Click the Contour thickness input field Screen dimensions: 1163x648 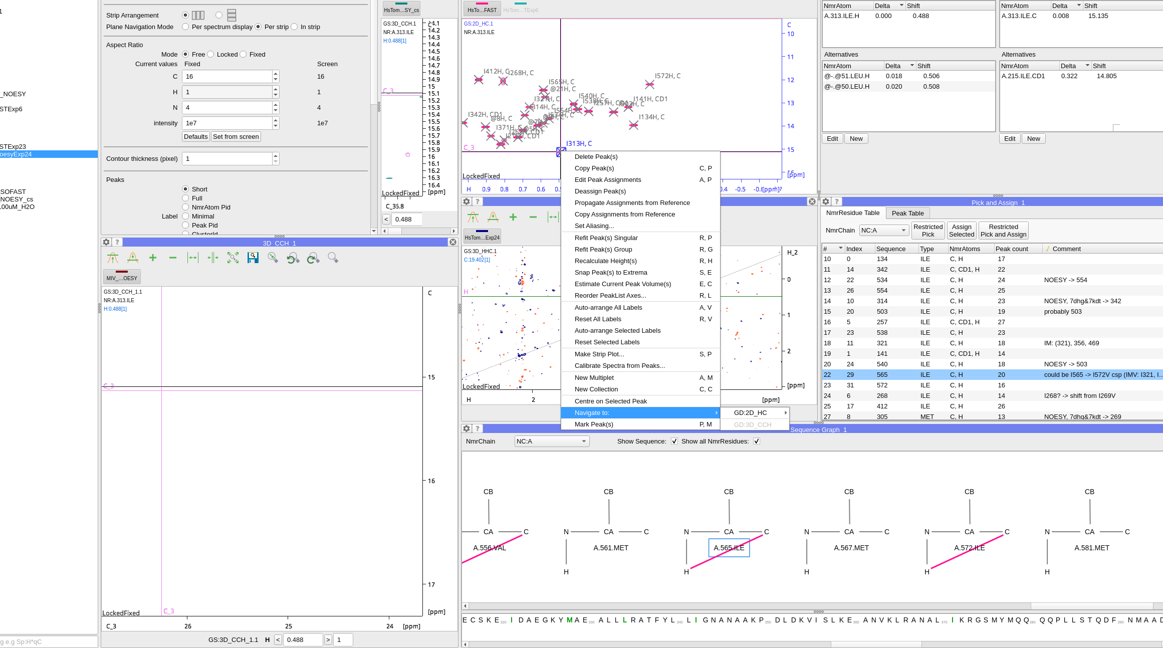pos(227,158)
